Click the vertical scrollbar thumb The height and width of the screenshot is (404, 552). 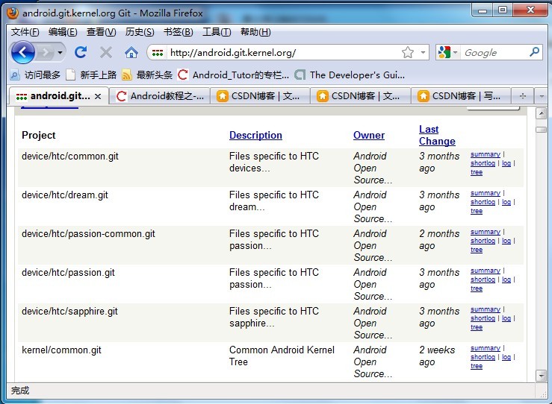point(541,130)
